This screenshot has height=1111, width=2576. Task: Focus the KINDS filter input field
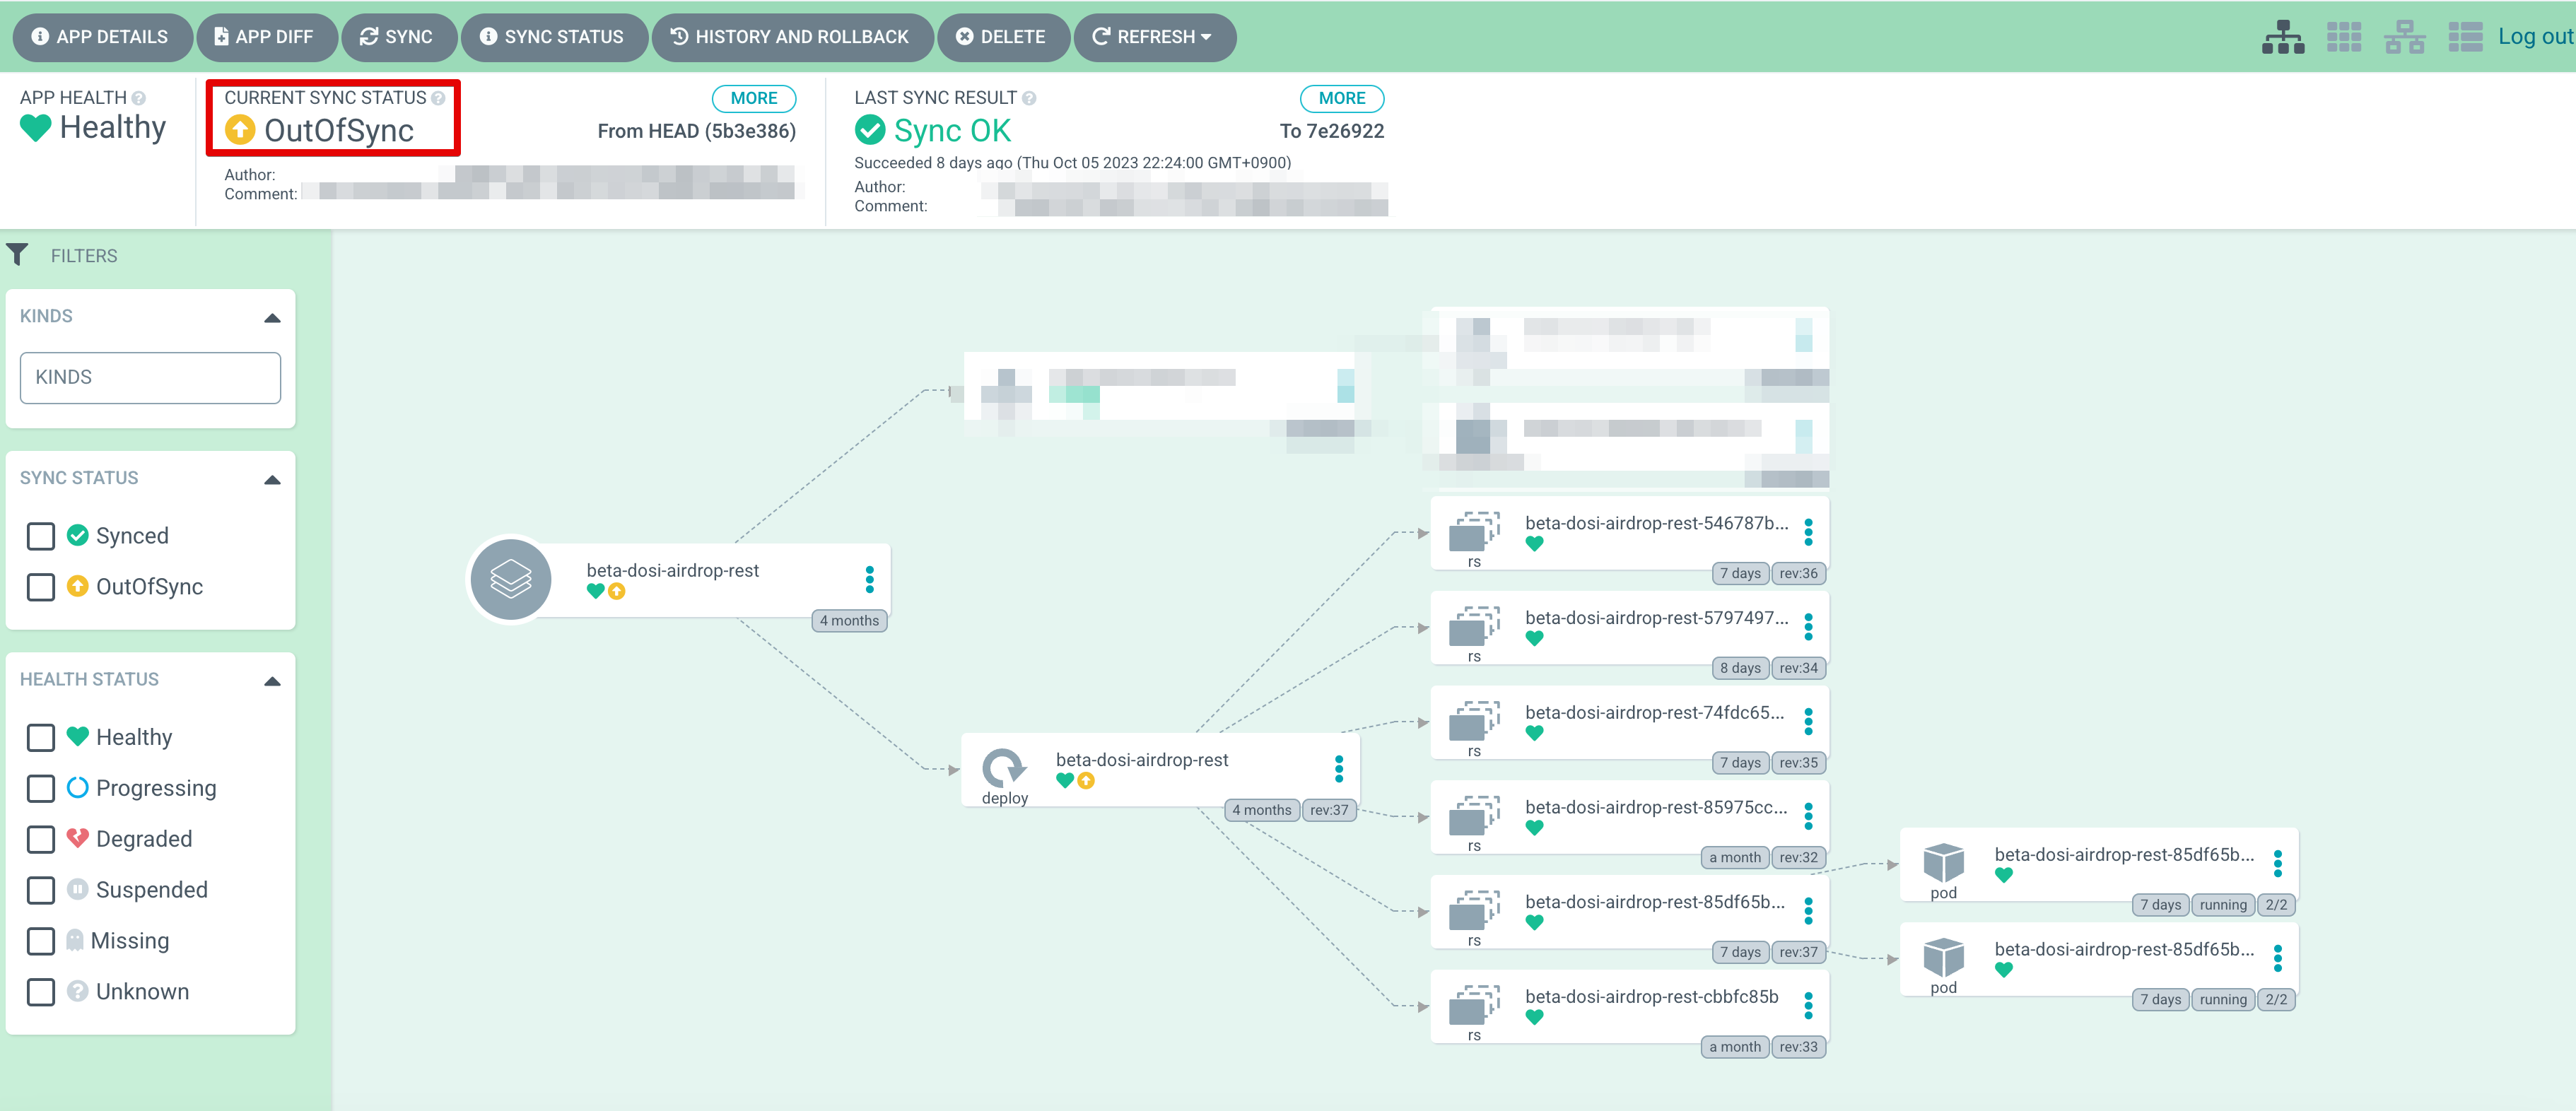pos(150,378)
